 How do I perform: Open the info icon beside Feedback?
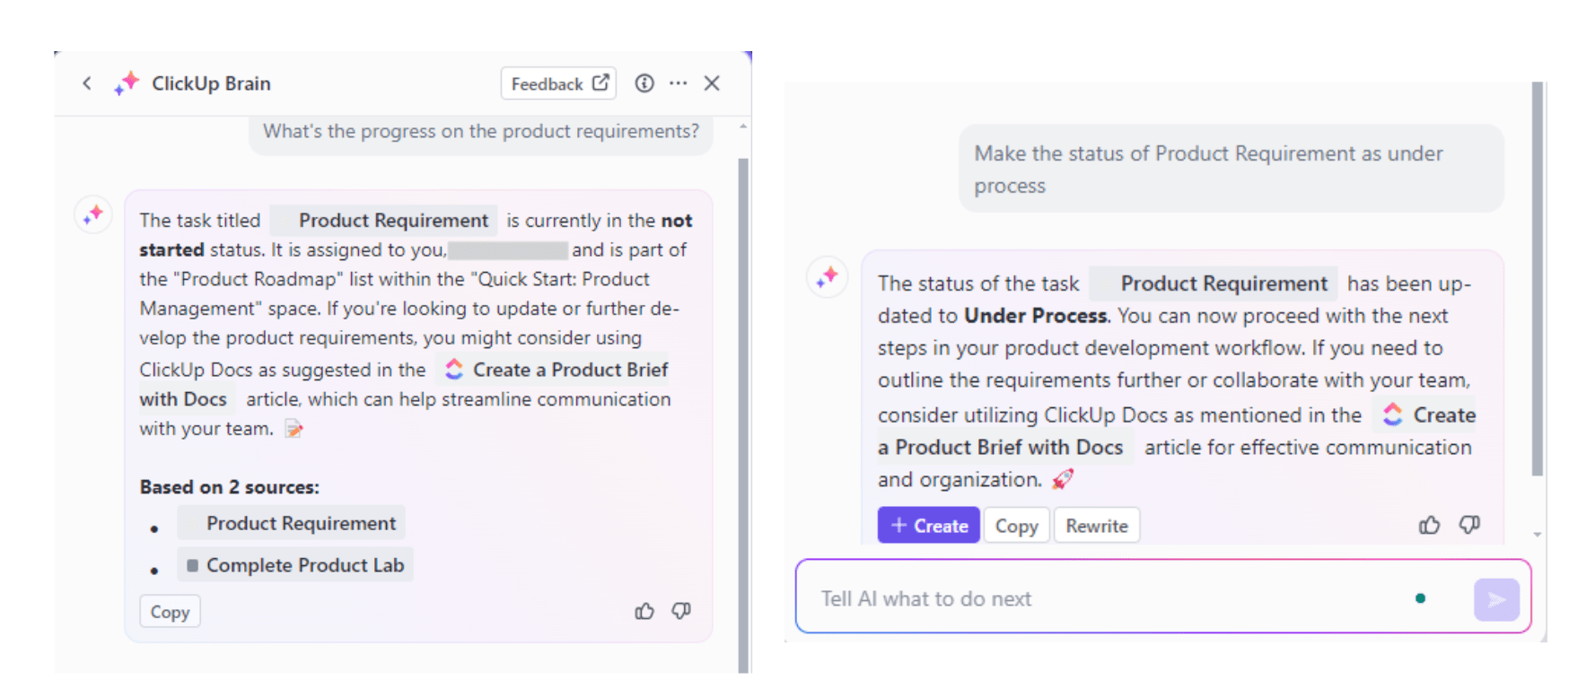pyautogui.click(x=644, y=83)
